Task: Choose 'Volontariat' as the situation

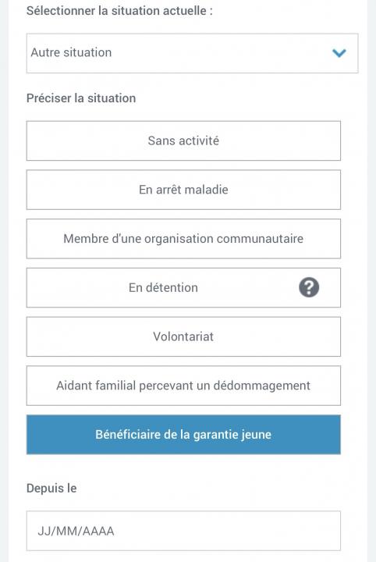Action: coord(183,336)
